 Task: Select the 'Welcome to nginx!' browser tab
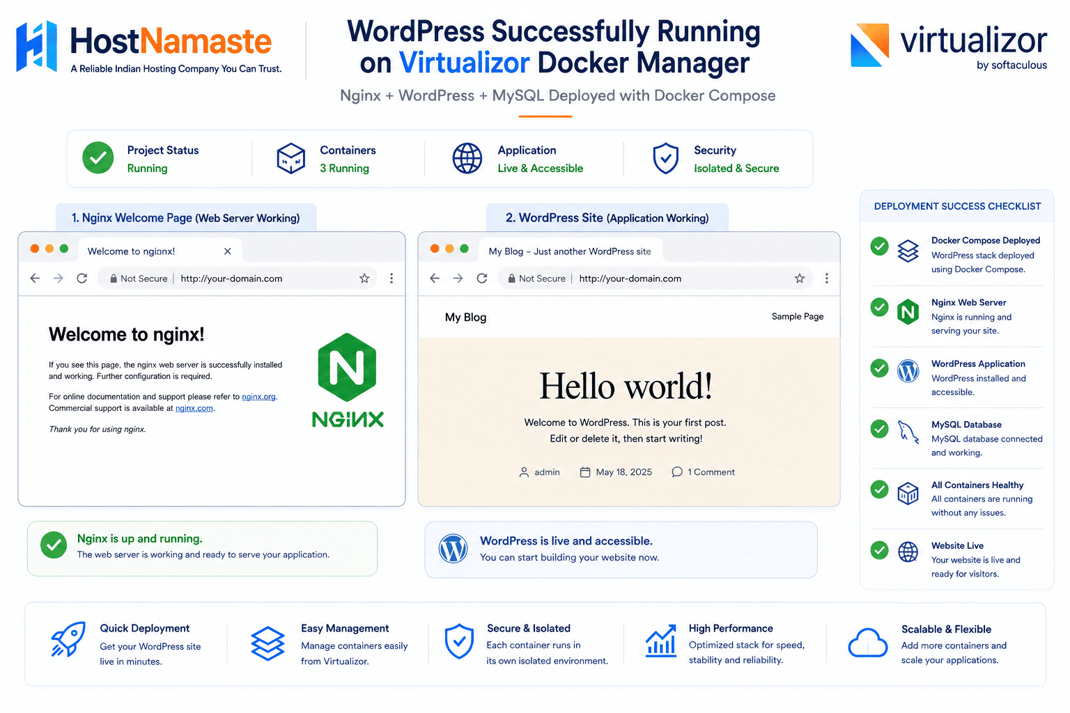pyautogui.click(x=160, y=251)
